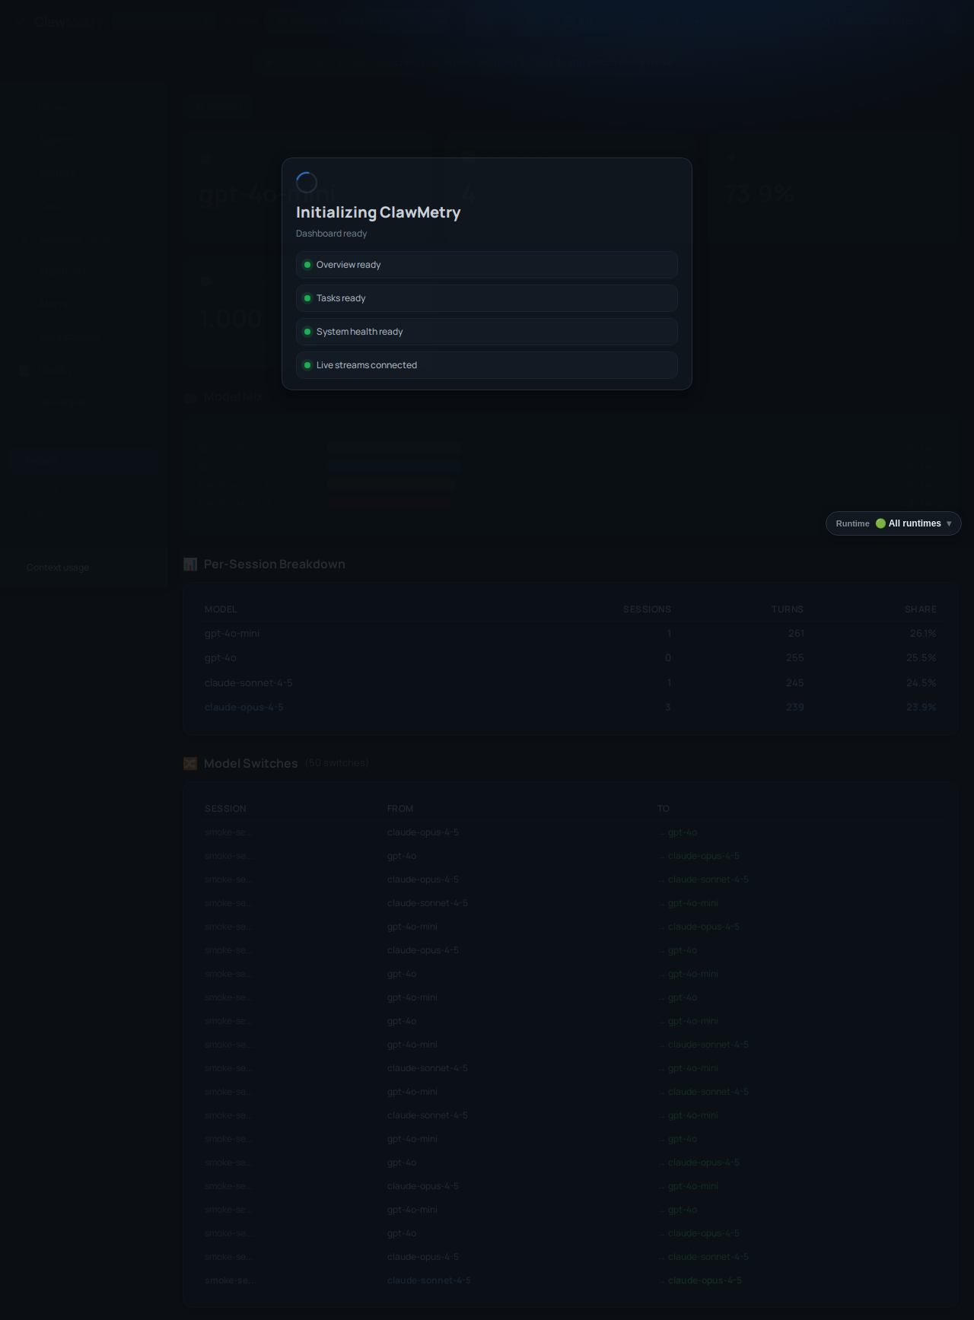974x1320 pixels.
Task: Click the Model Switches heading
Action: point(251,763)
